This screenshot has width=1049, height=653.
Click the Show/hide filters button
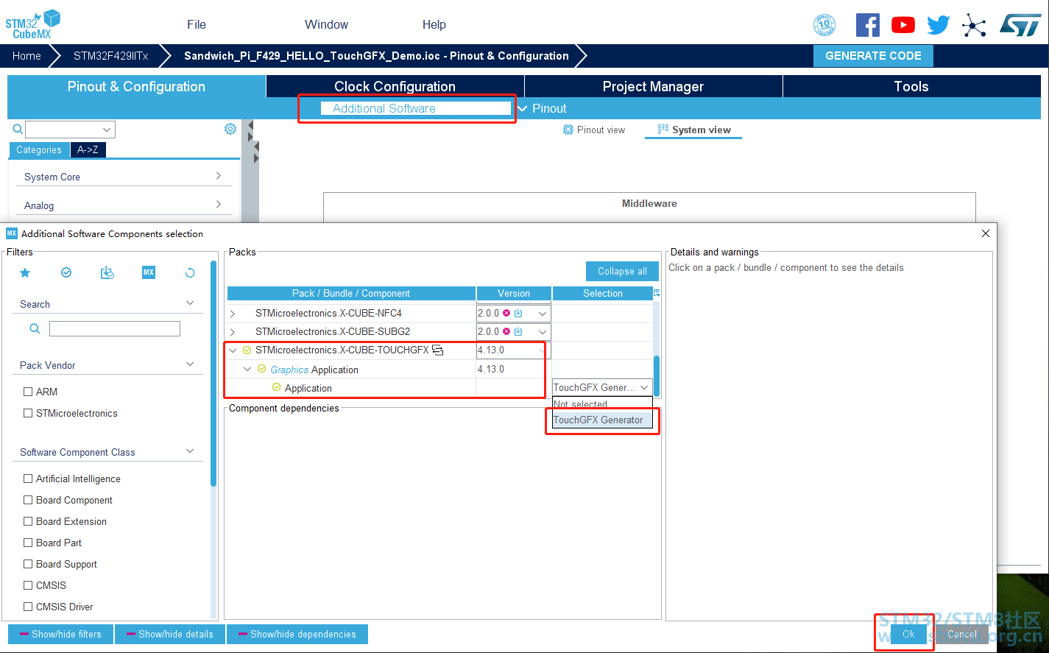tap(60, 634)
